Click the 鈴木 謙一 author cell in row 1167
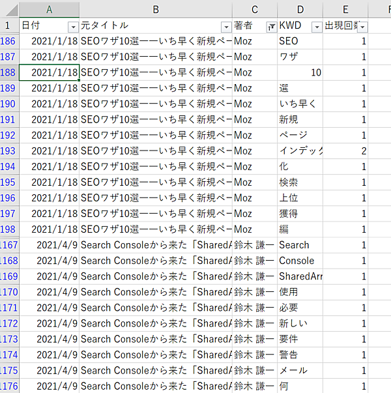 click(x=255, y=245)
